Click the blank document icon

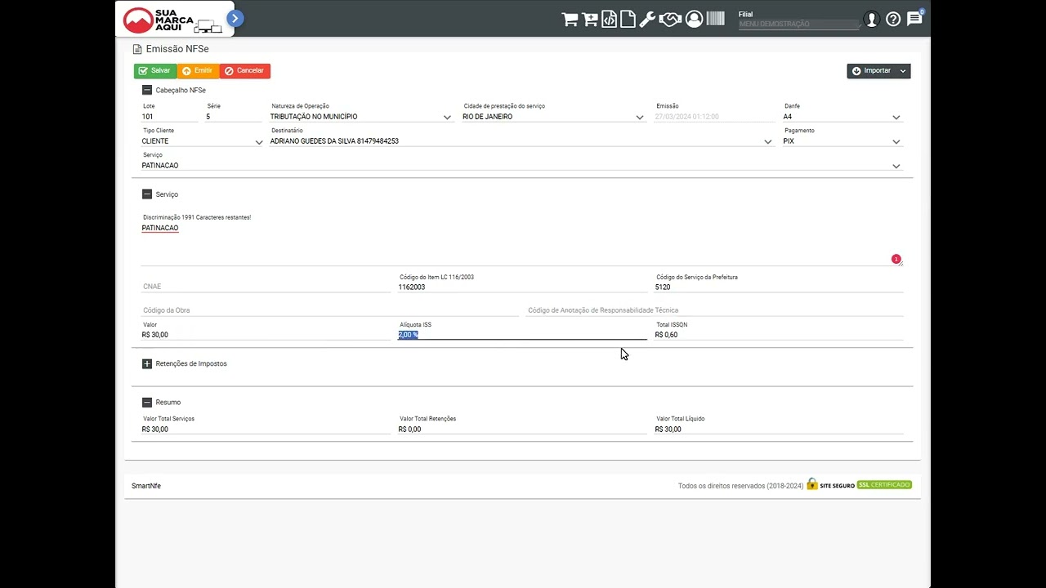pyautogui.click(x=628, y=20)
